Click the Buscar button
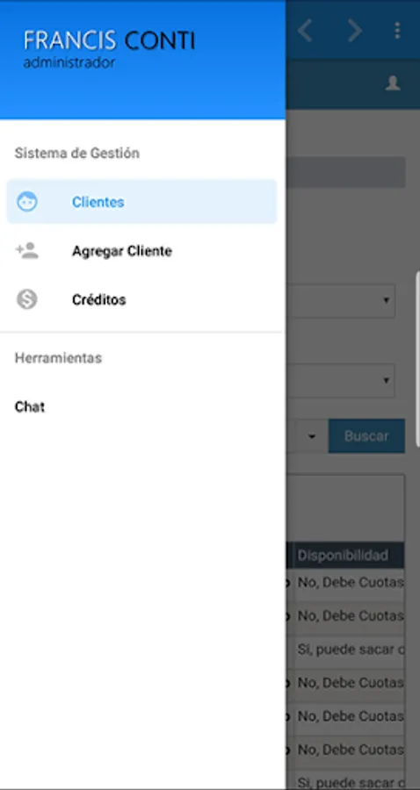The image size is (420, 790). (x=366, y=435)
